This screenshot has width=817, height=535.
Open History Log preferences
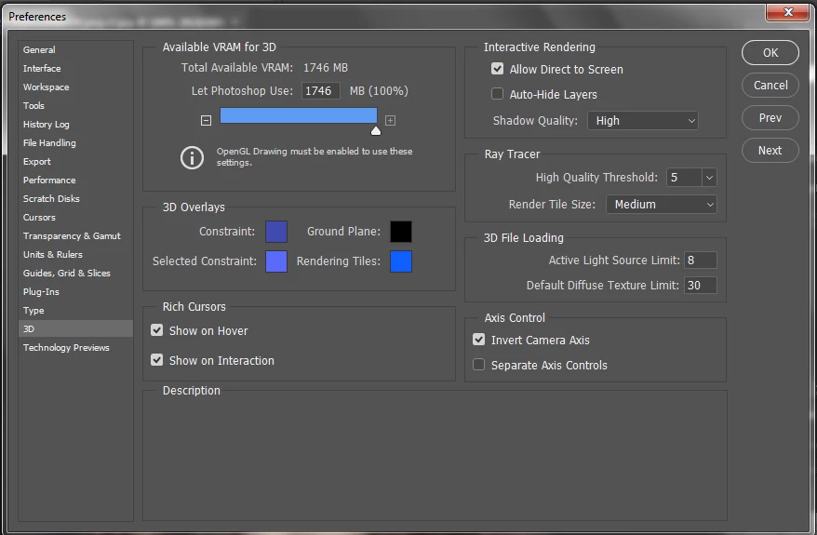tap(75, 125)
